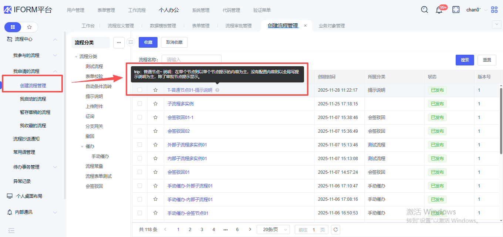Click the blue 搜索 button
Screen dimensions: 503x237
click(x=465, y=60)
